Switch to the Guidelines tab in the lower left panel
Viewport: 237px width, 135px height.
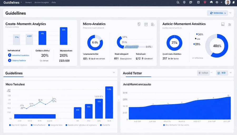point(14,73)
